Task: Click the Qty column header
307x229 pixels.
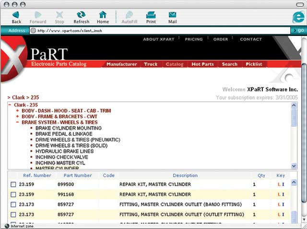Action: 261,175
